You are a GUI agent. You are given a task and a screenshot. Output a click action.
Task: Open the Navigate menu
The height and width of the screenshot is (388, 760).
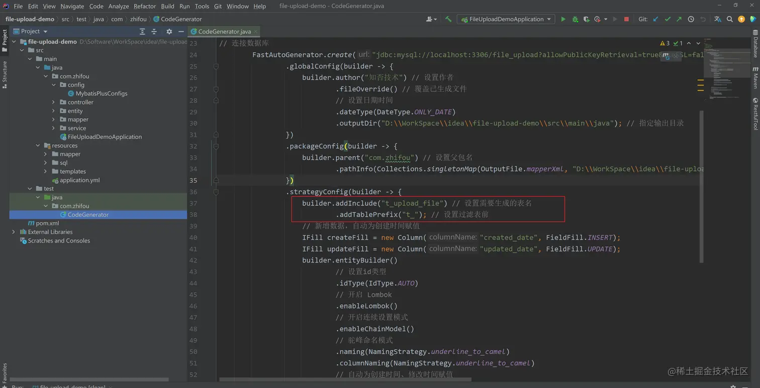pos(72,6)
